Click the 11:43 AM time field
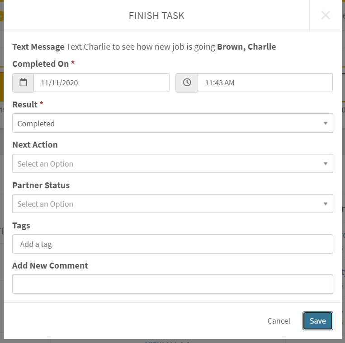Screen dimensions: 345x343 (265, 83)
